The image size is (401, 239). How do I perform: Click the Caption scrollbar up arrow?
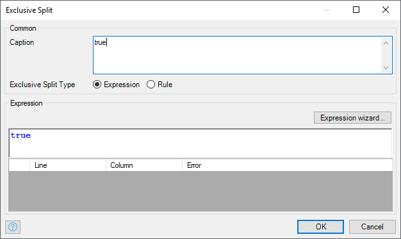pos(386,43)
